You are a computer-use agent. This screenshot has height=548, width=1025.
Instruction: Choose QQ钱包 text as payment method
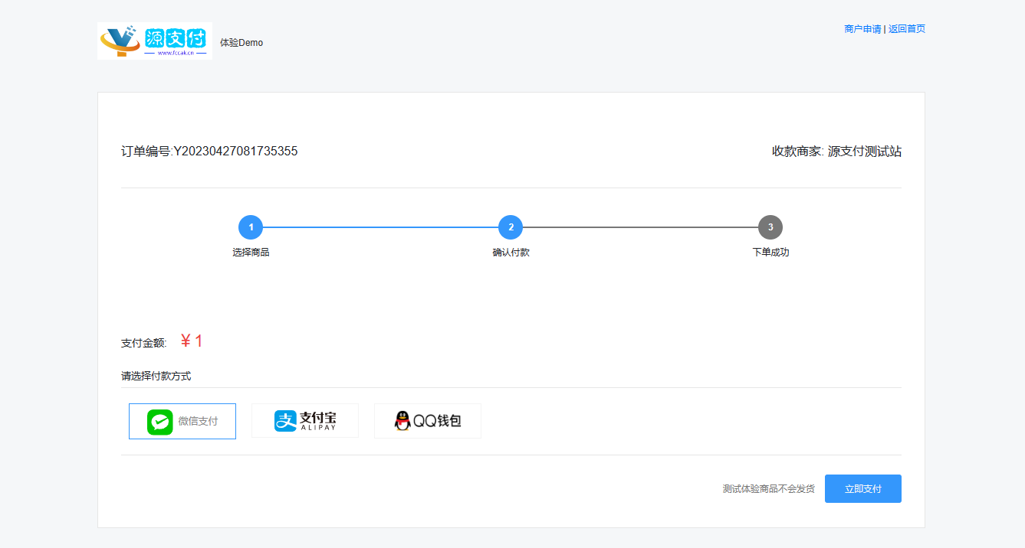(x=437, y=421)
